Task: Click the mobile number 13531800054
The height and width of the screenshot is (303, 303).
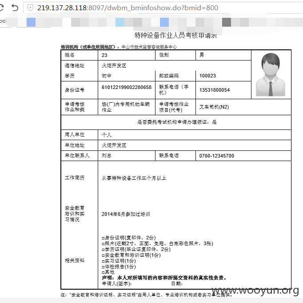Action: [215, 90]
